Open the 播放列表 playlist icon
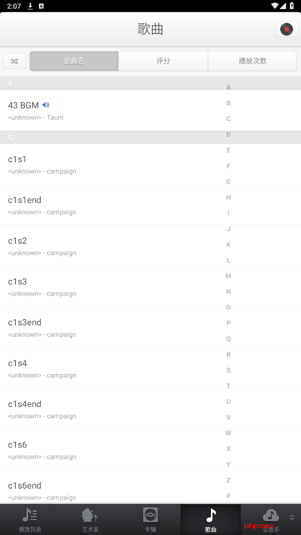 (30, 515)
